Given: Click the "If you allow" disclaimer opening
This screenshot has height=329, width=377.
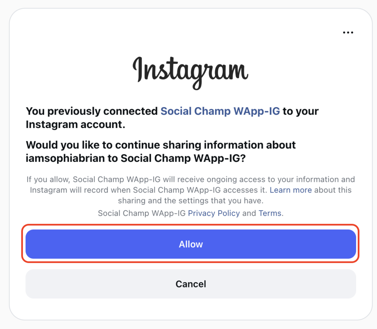Looking at the screenshot, I should (48, 180).
